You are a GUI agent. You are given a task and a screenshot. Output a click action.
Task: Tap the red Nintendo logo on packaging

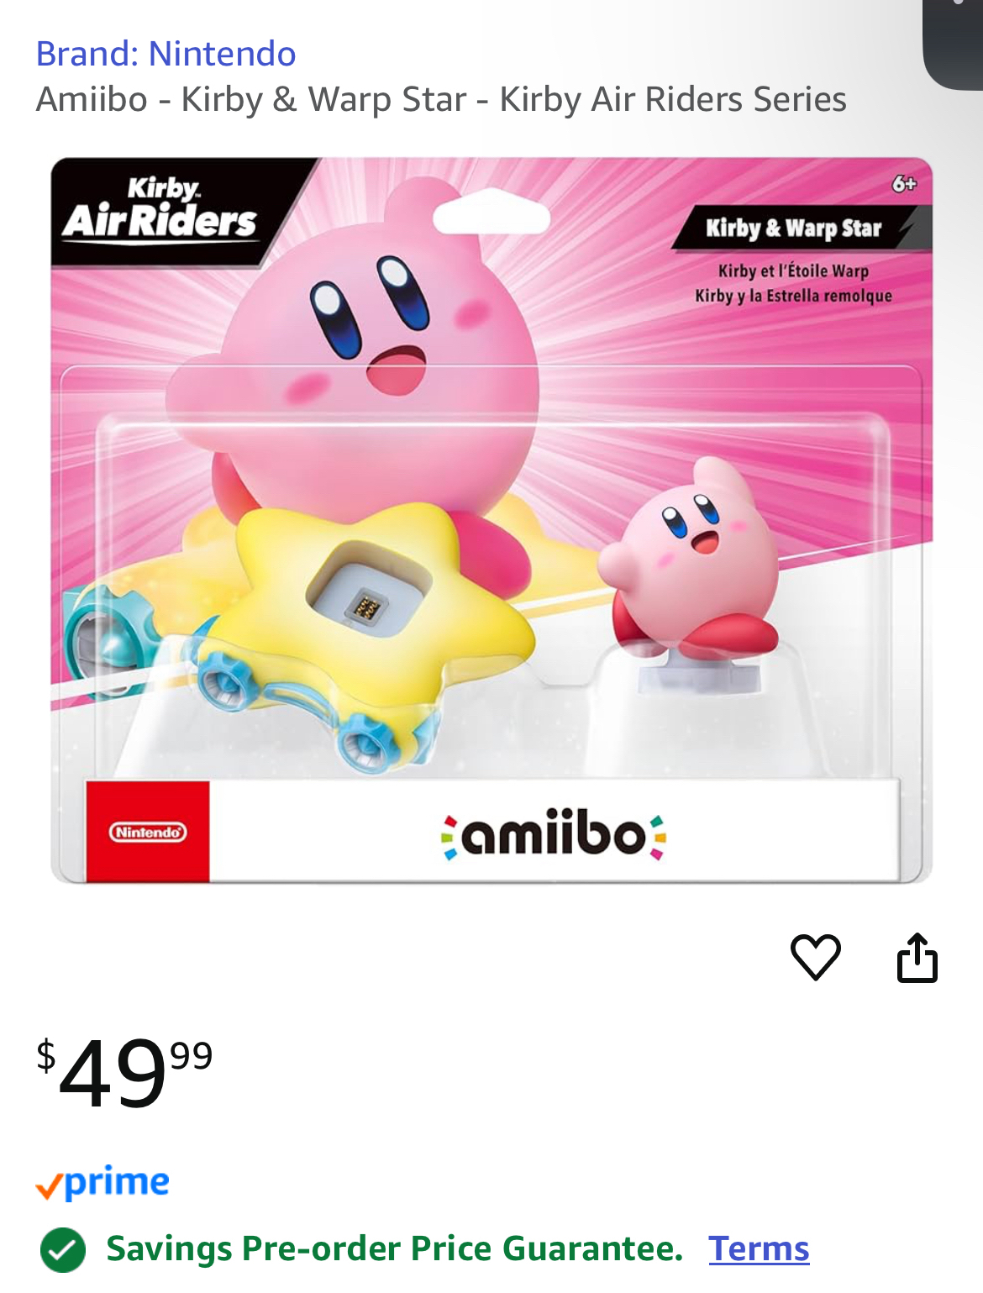point(148,832)
